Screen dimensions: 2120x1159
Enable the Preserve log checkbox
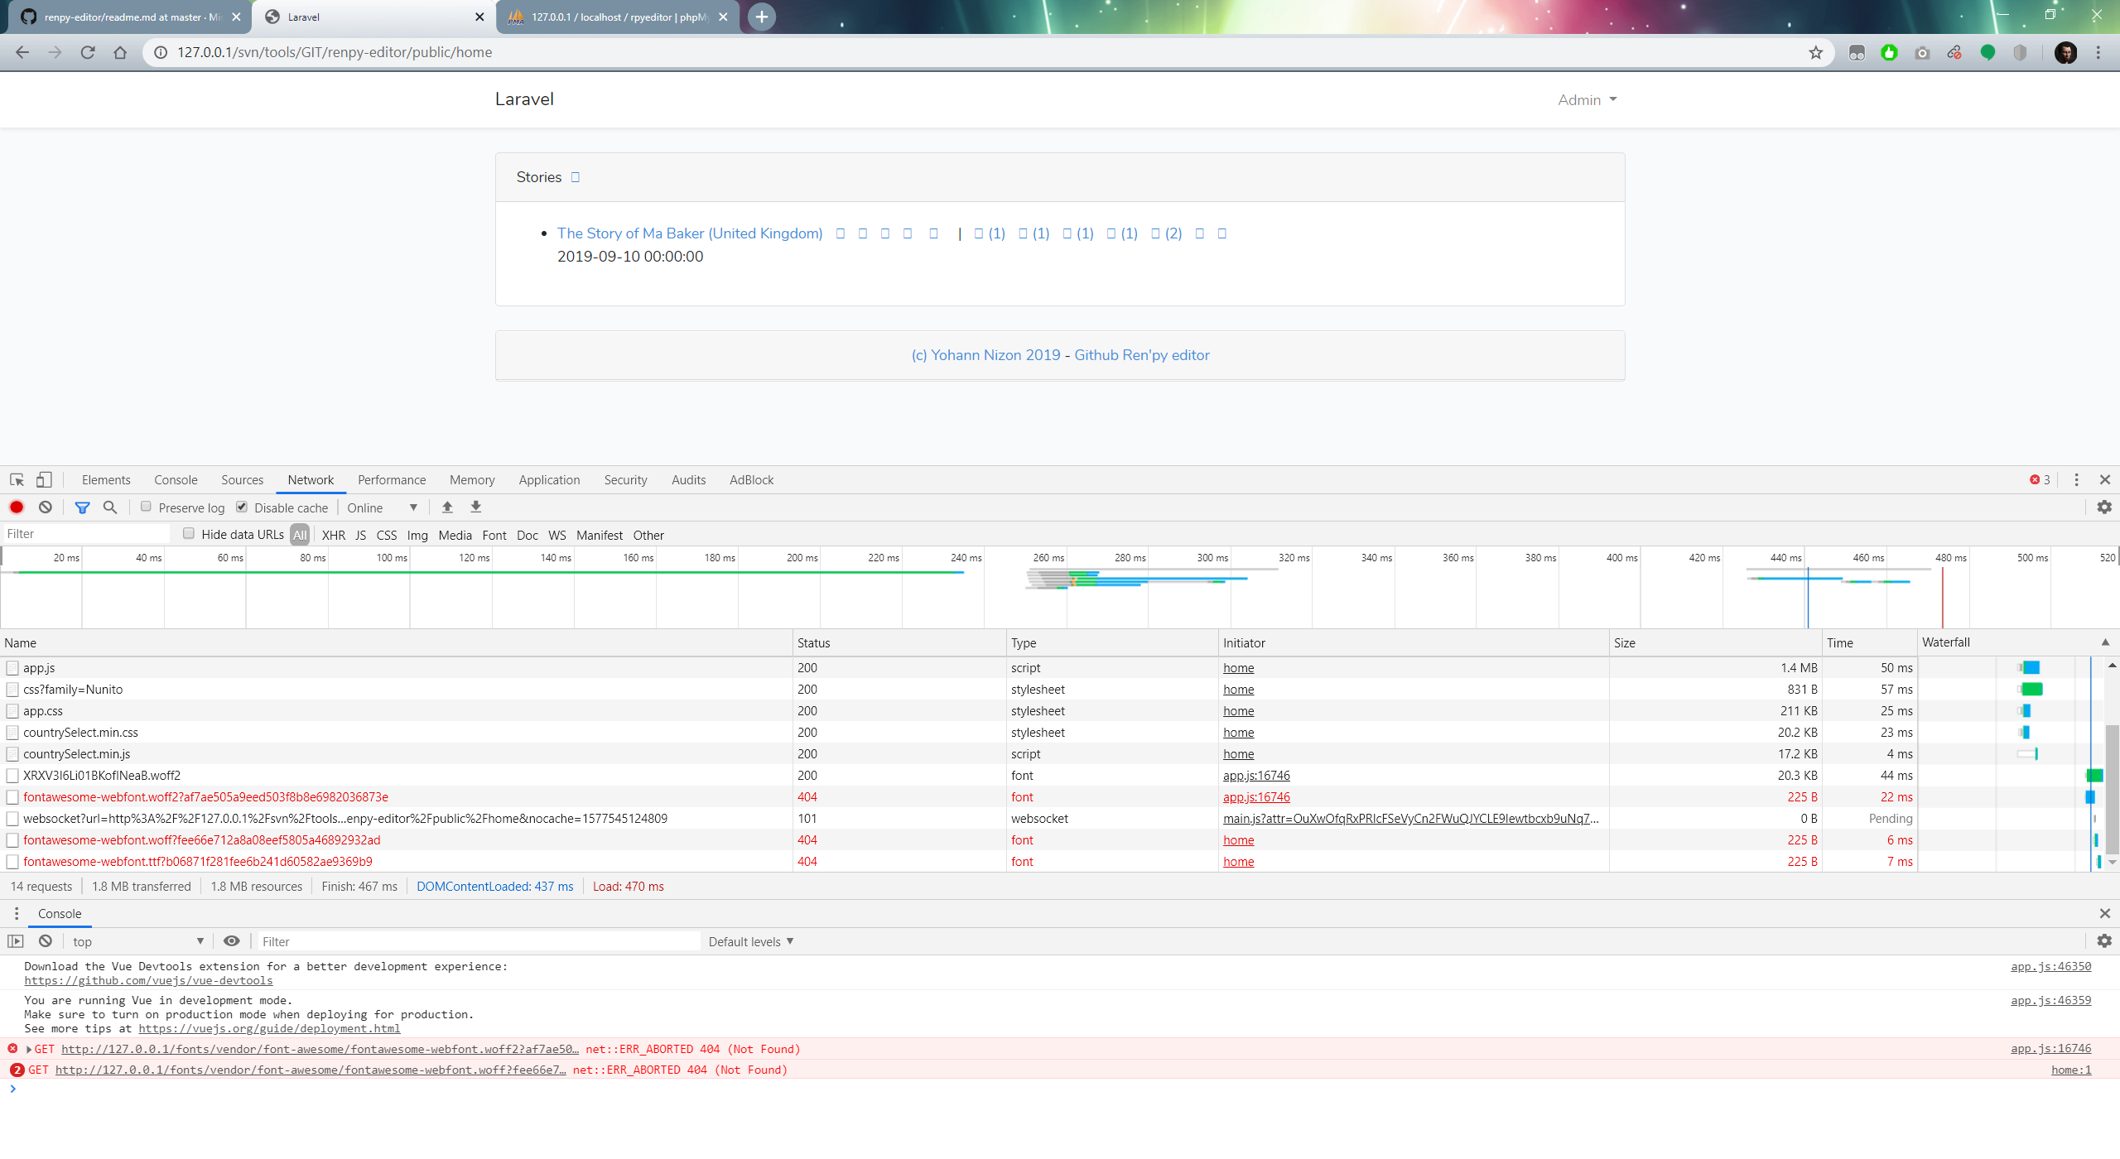[146, 507]
